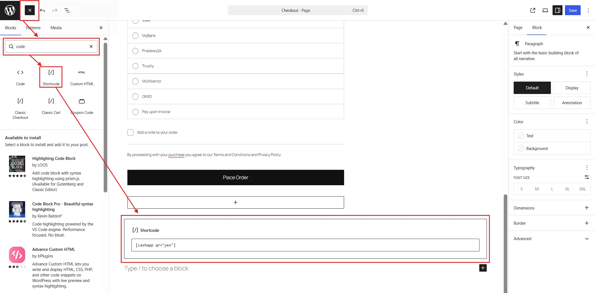Open the document overview list
Viewport: 595px width, 293px height.
(x=67, y=10)
